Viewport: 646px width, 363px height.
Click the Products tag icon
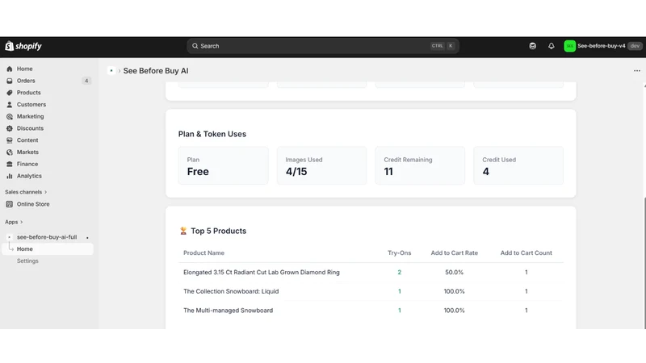point(10,93)
